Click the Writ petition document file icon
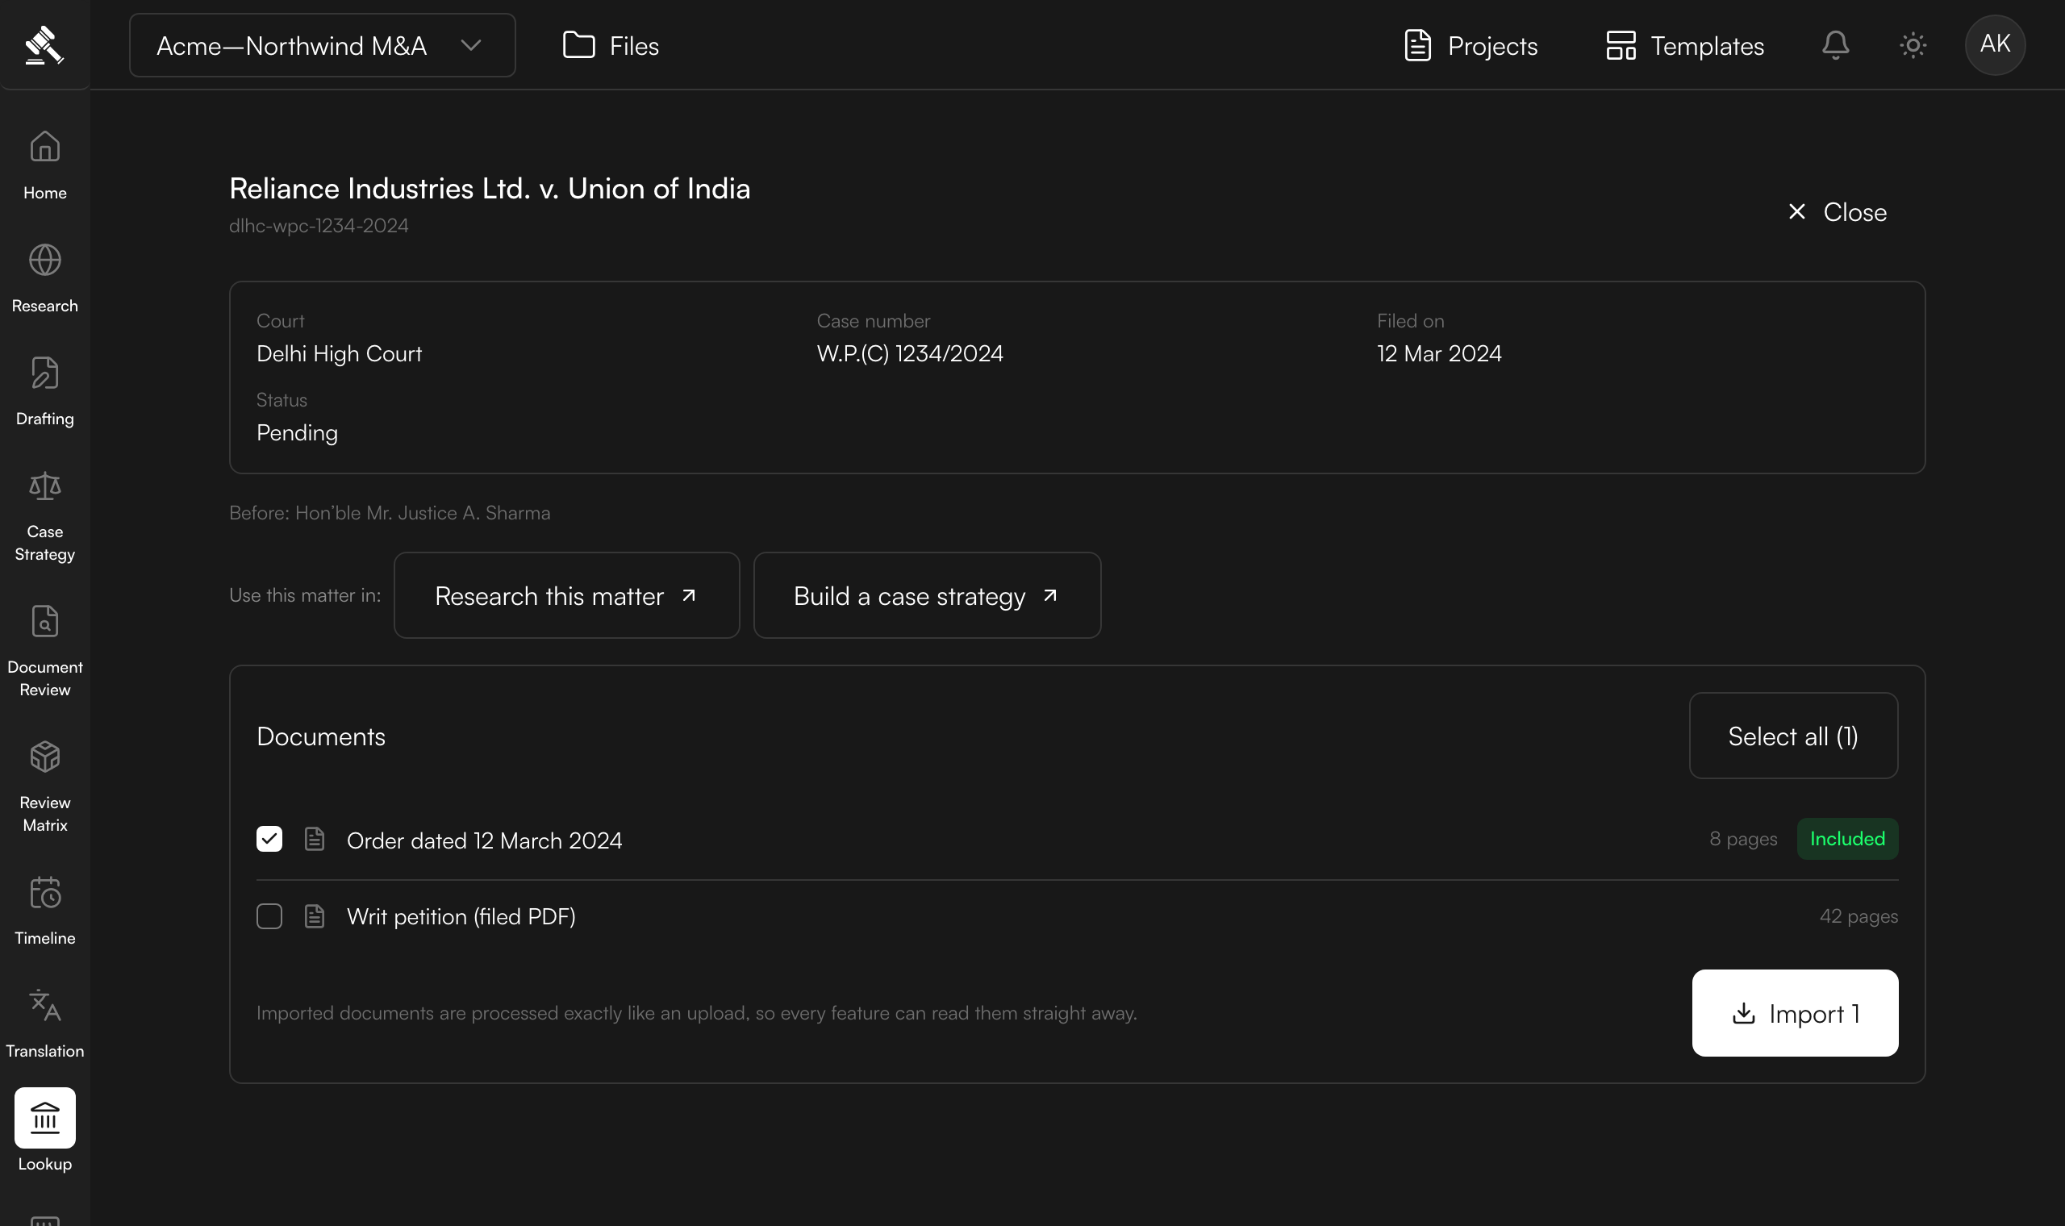Viewport: 2065px width, 1226px height. tap(315, 916)
